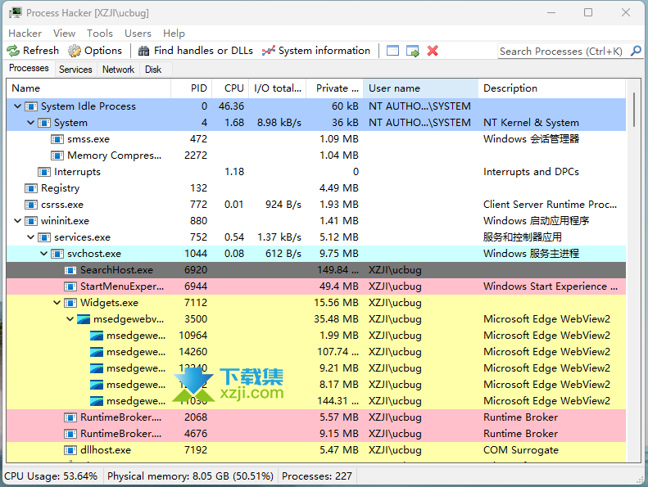Click the NT Kernel & System description

531,123
